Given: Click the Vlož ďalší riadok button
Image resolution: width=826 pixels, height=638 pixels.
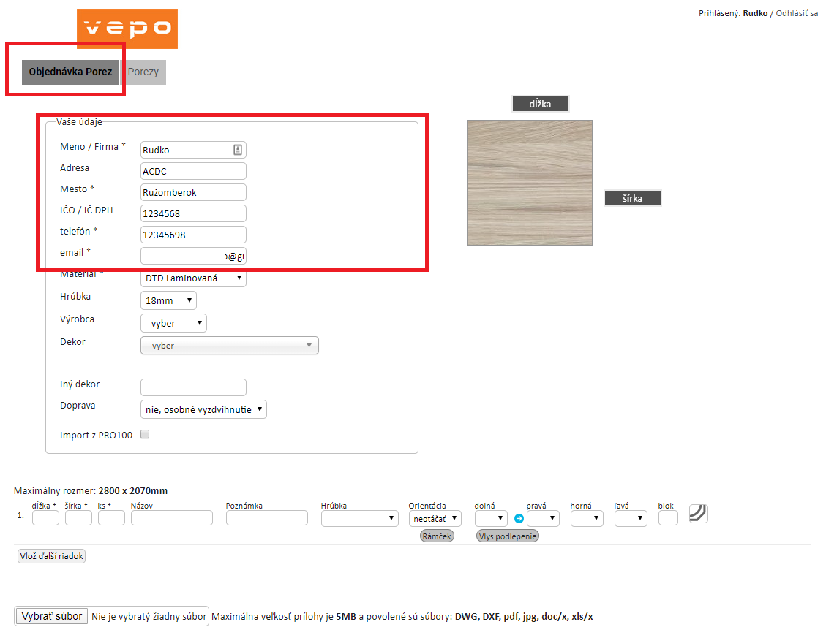Looking at the screenshot, I should click(52, 556).
